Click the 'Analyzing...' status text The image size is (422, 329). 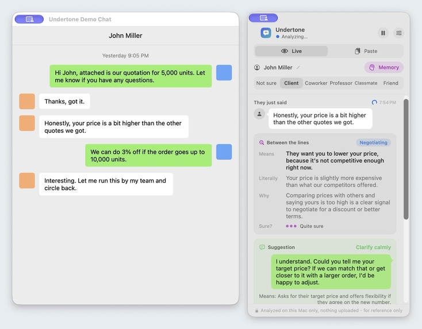[x=294, y=37]
